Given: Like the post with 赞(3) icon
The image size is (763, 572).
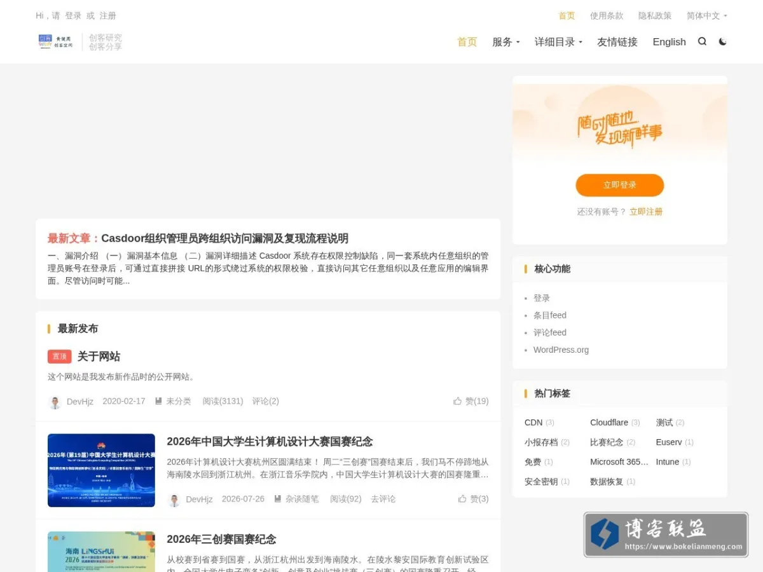Looking at the screenshot, I should pyautogui.click(x=462, y=499).
